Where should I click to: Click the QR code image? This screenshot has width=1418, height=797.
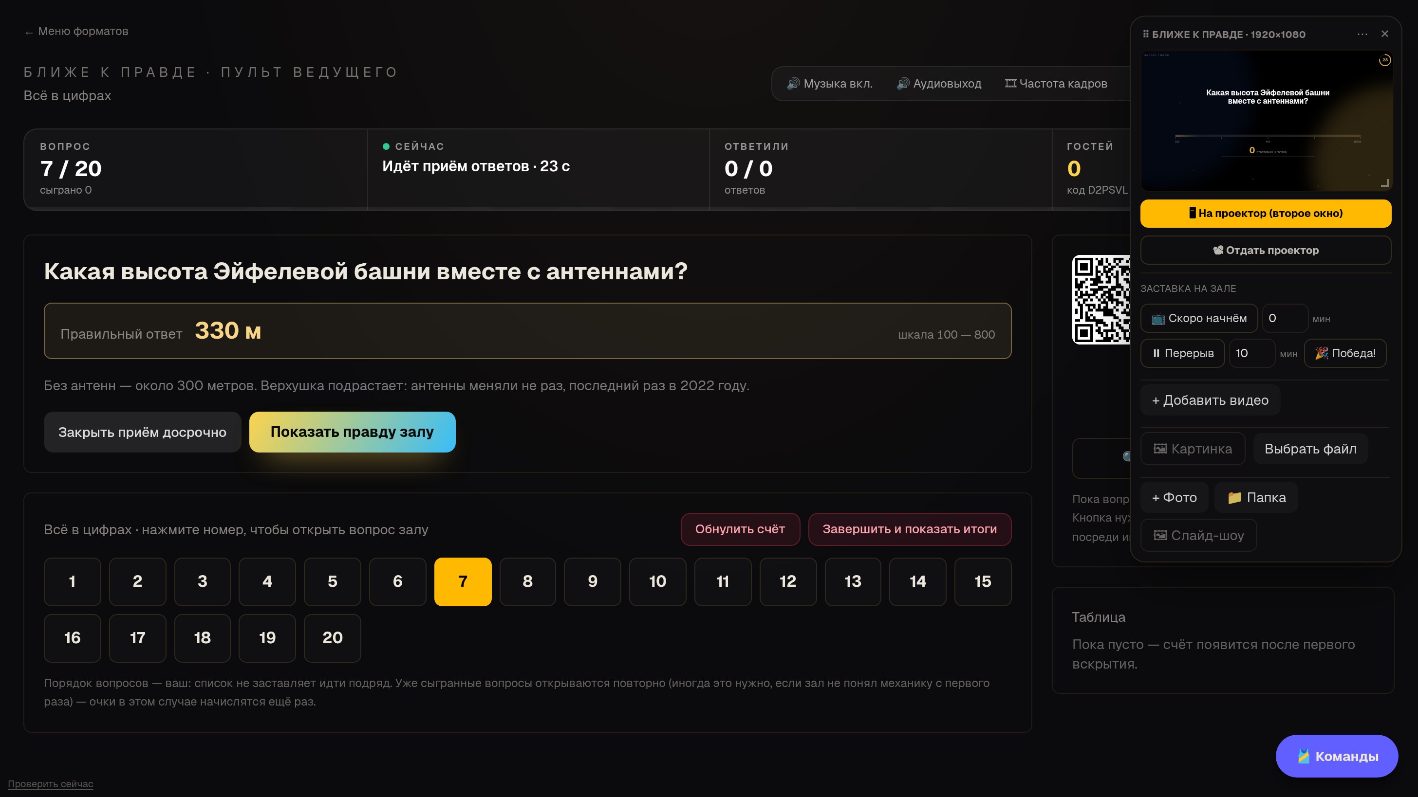(1101, 300)
